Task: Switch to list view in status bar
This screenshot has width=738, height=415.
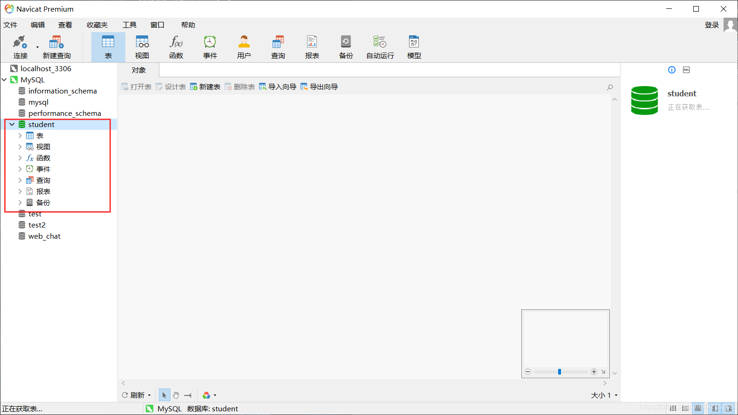Action: [x=673, y=408]
